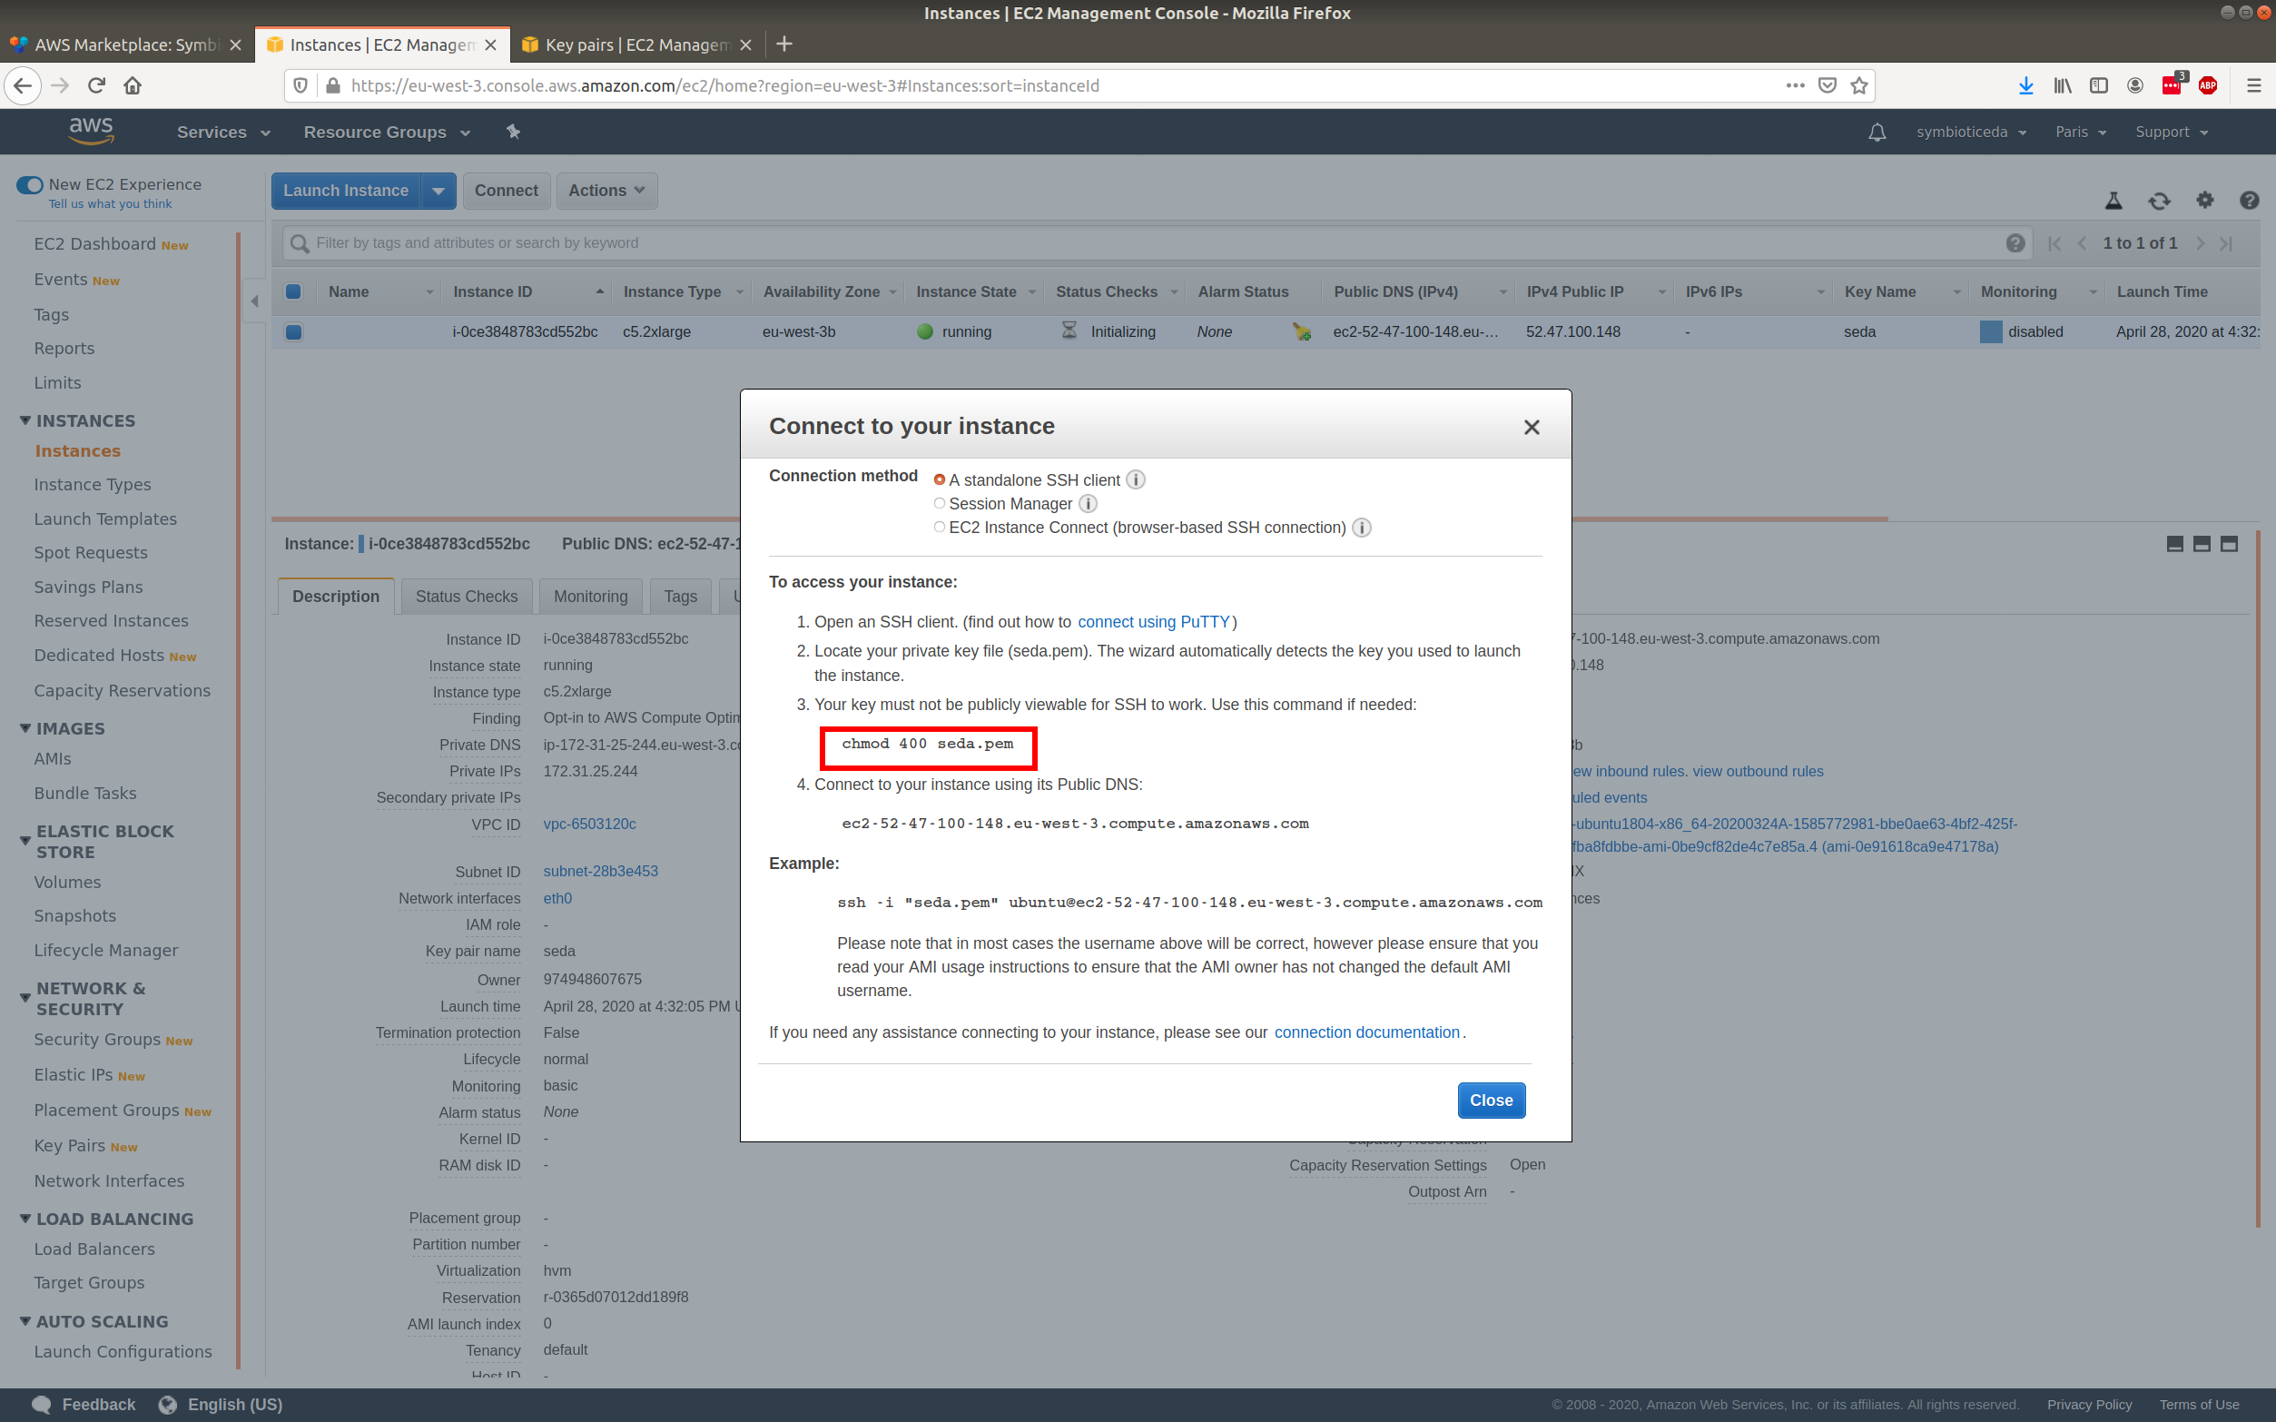Switch to the Description tab
Screen dimensions: 2276x1422
336,597
